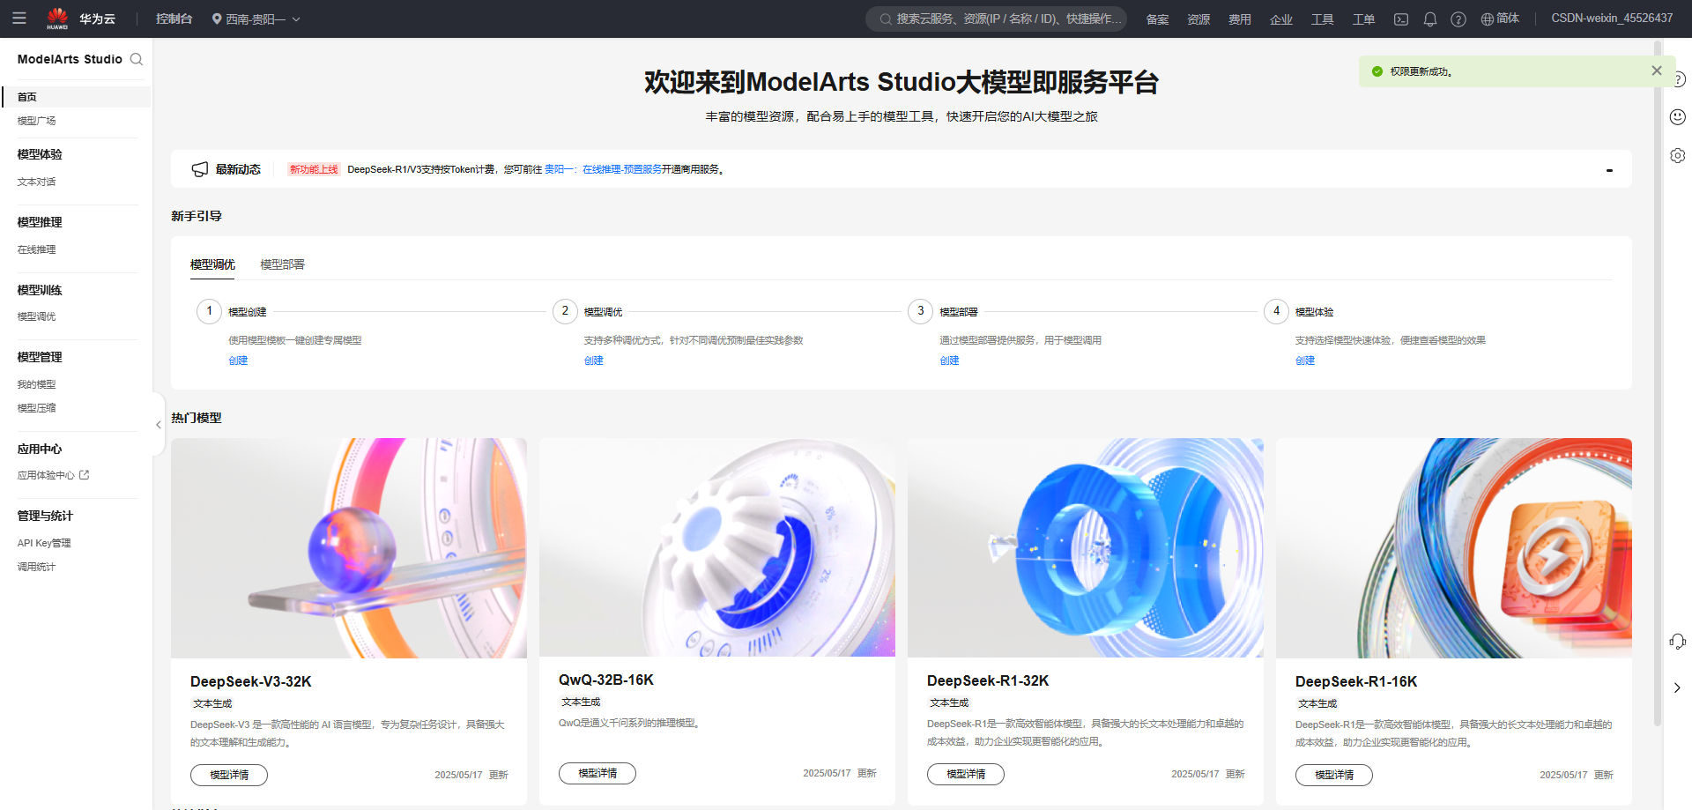1692x810 pixels.
Task: Click the DeepSeek-R1-16K card image
Action: (x=1454, y=548)
